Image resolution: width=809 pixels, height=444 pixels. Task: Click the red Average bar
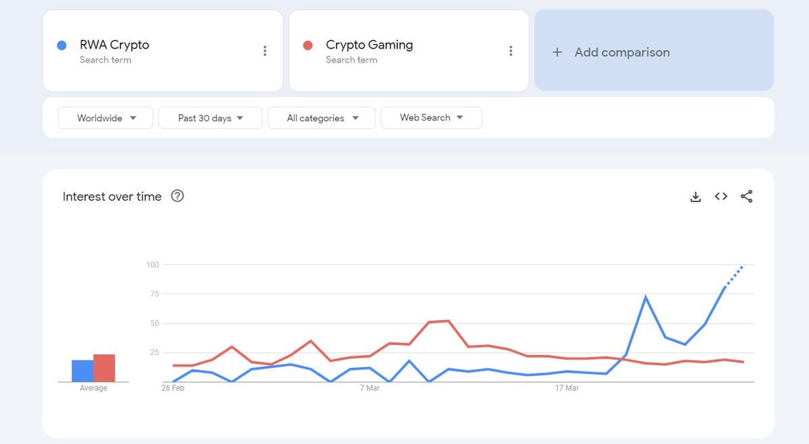(x=104, y=369)
